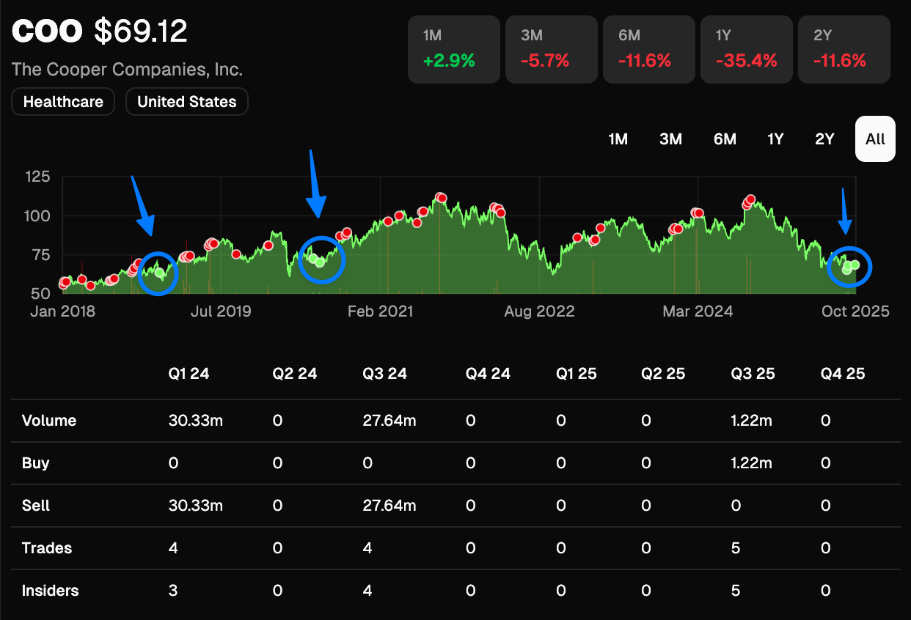The width and height of the screenshot is (911, 620).
Task: Click the Q3 25 column header
Action: pyautogui.click(x=753, y=374)
